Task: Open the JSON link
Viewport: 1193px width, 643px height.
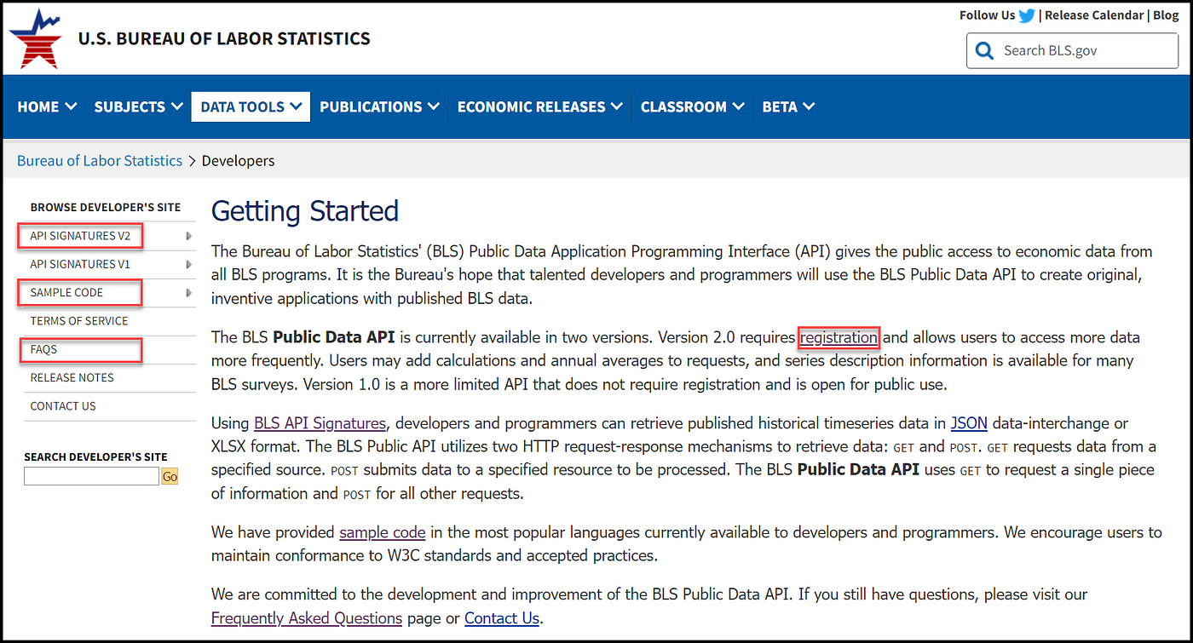Action: tap(969, 423)
